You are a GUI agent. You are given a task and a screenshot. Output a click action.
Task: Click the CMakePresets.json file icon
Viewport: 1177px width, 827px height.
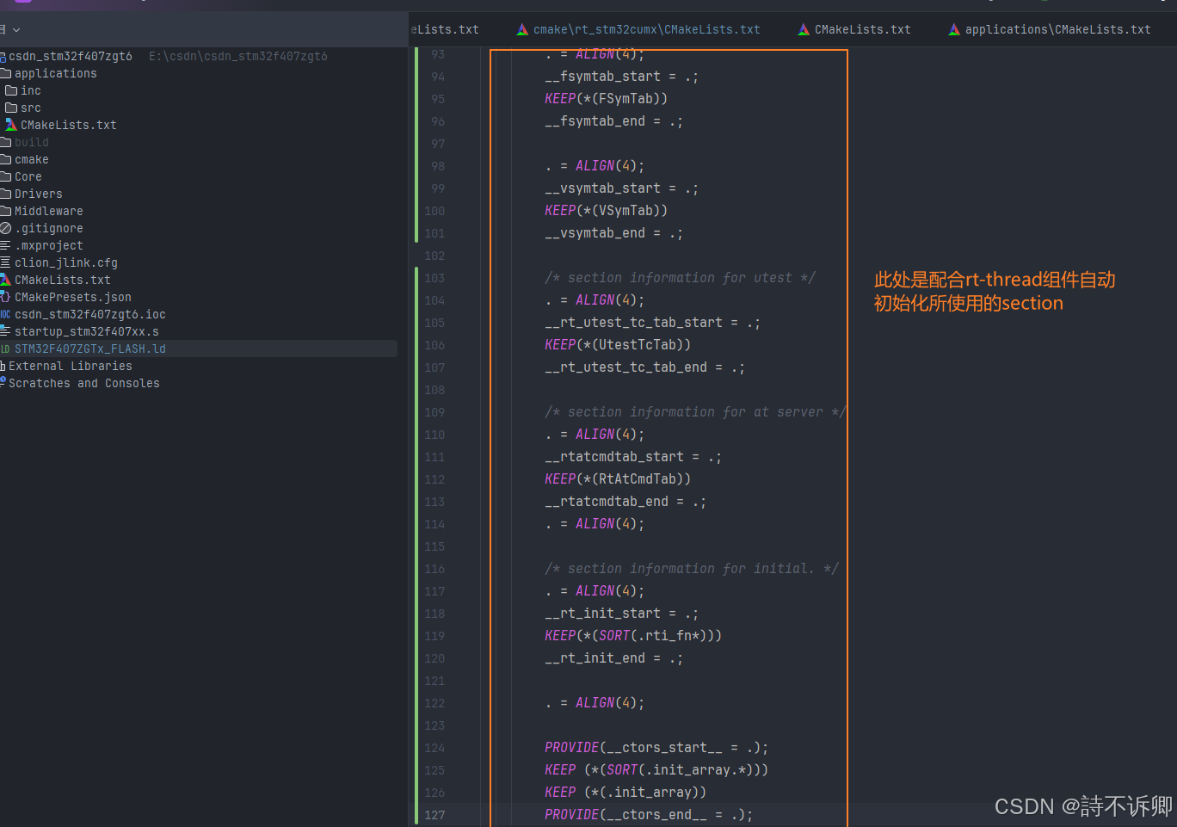(5, 297)
